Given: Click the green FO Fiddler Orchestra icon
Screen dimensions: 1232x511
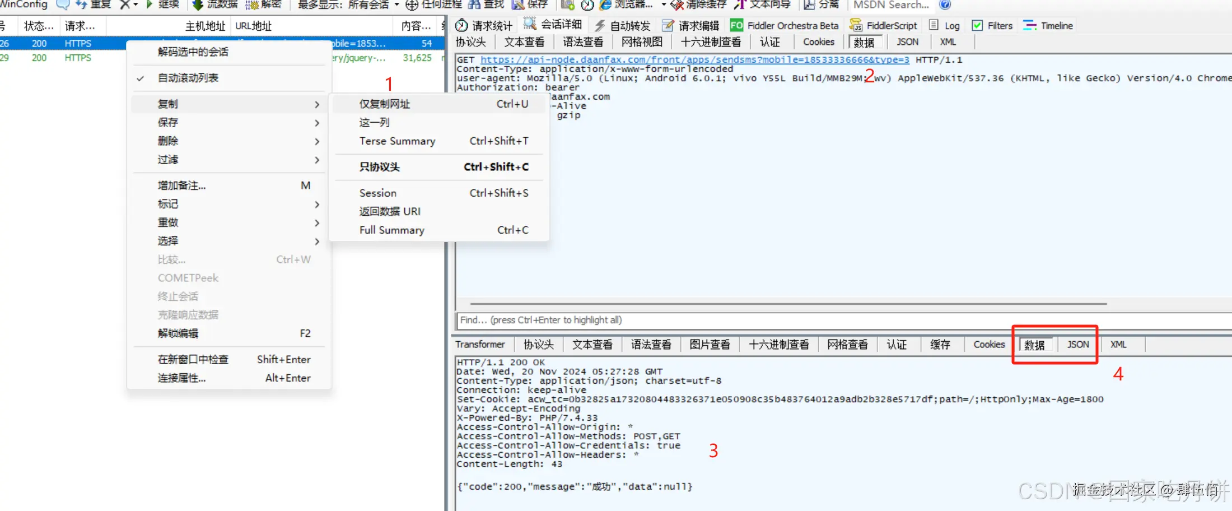Looking at the screenshot, I should click(736, 25).
